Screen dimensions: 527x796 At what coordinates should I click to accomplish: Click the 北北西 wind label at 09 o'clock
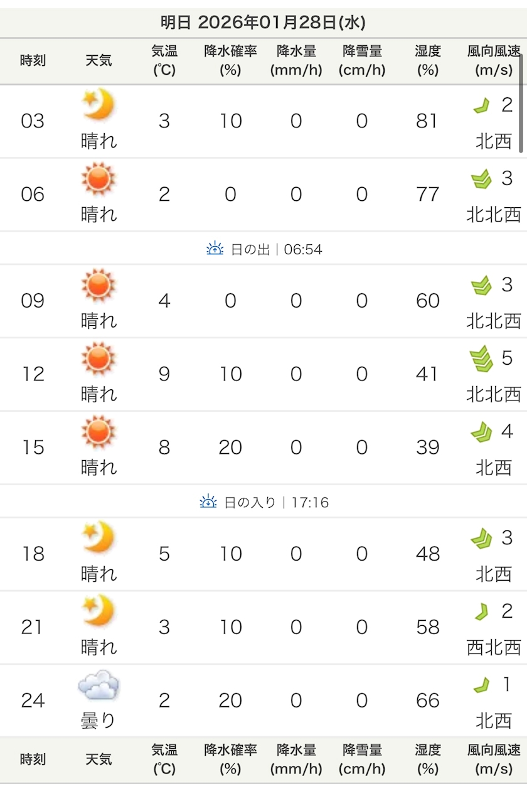(x=494, y=321)
